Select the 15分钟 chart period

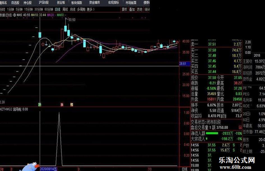pos(28,10)
